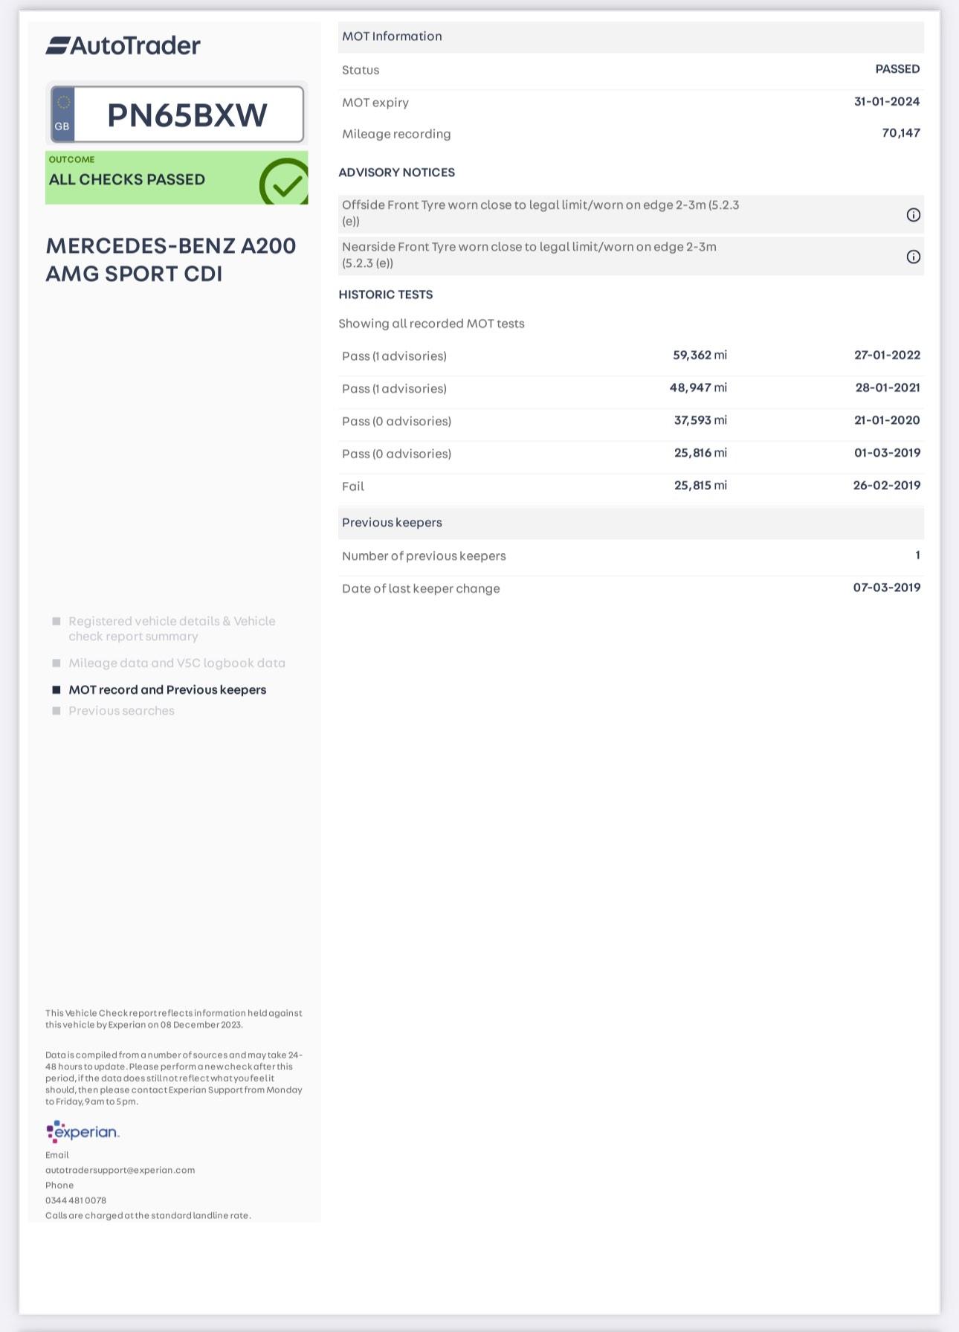
Task: Click the MOT expiry label
Action: coord(375,103)
